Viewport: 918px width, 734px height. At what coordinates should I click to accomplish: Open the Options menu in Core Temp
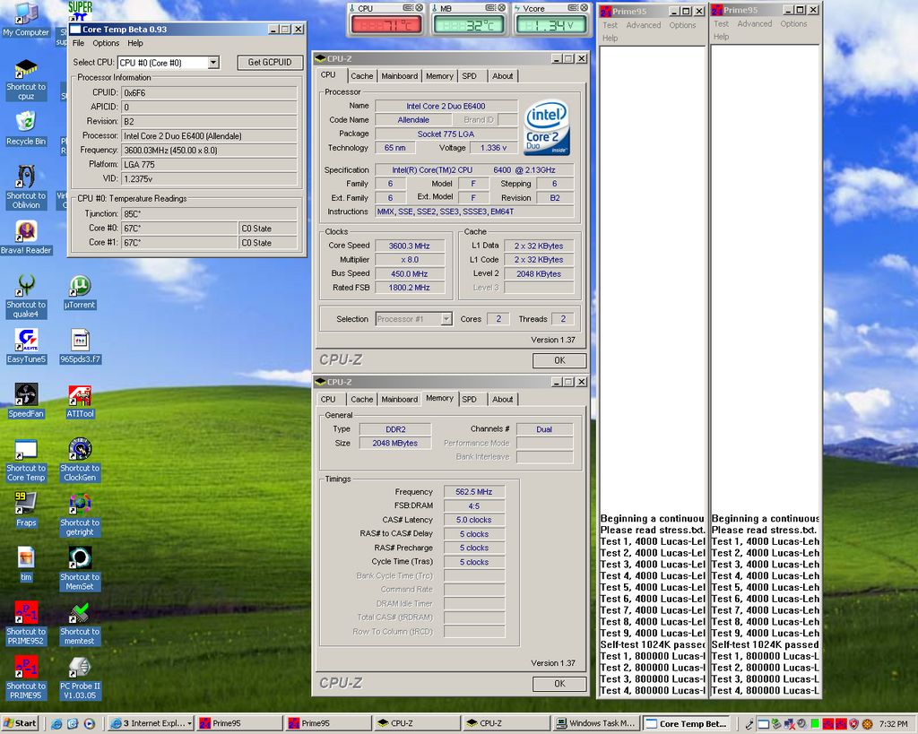tap(106, 43)
